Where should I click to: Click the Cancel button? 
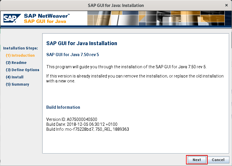tap(218, 160)
